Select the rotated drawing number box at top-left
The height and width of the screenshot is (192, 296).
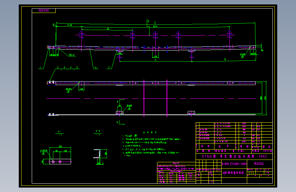[x=44, y=11]
